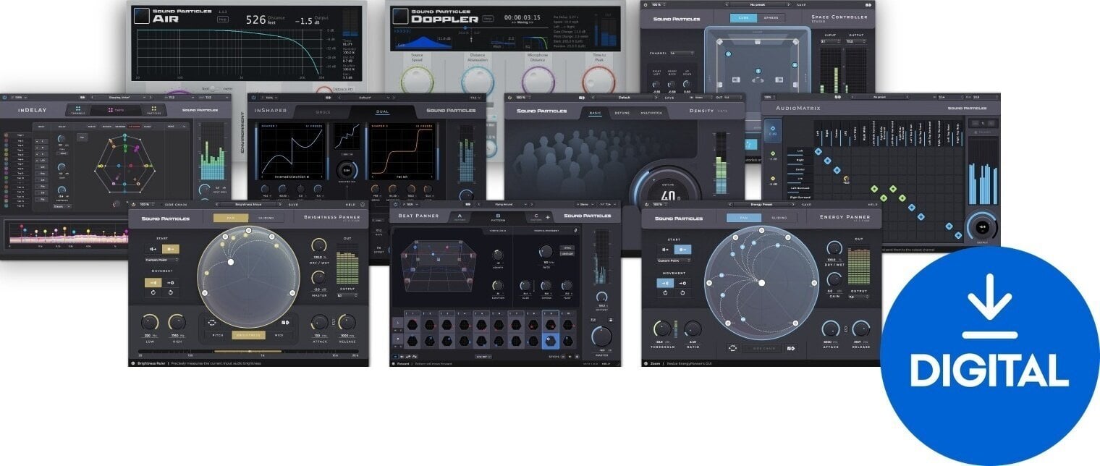1100x466 pixels.
Task: Click the Source Speed knob in Doppler
Action: [416, 81]
